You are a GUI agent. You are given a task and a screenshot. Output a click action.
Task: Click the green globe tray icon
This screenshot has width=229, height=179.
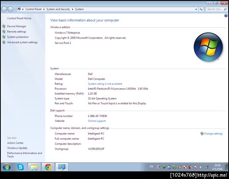coord(164,167)
